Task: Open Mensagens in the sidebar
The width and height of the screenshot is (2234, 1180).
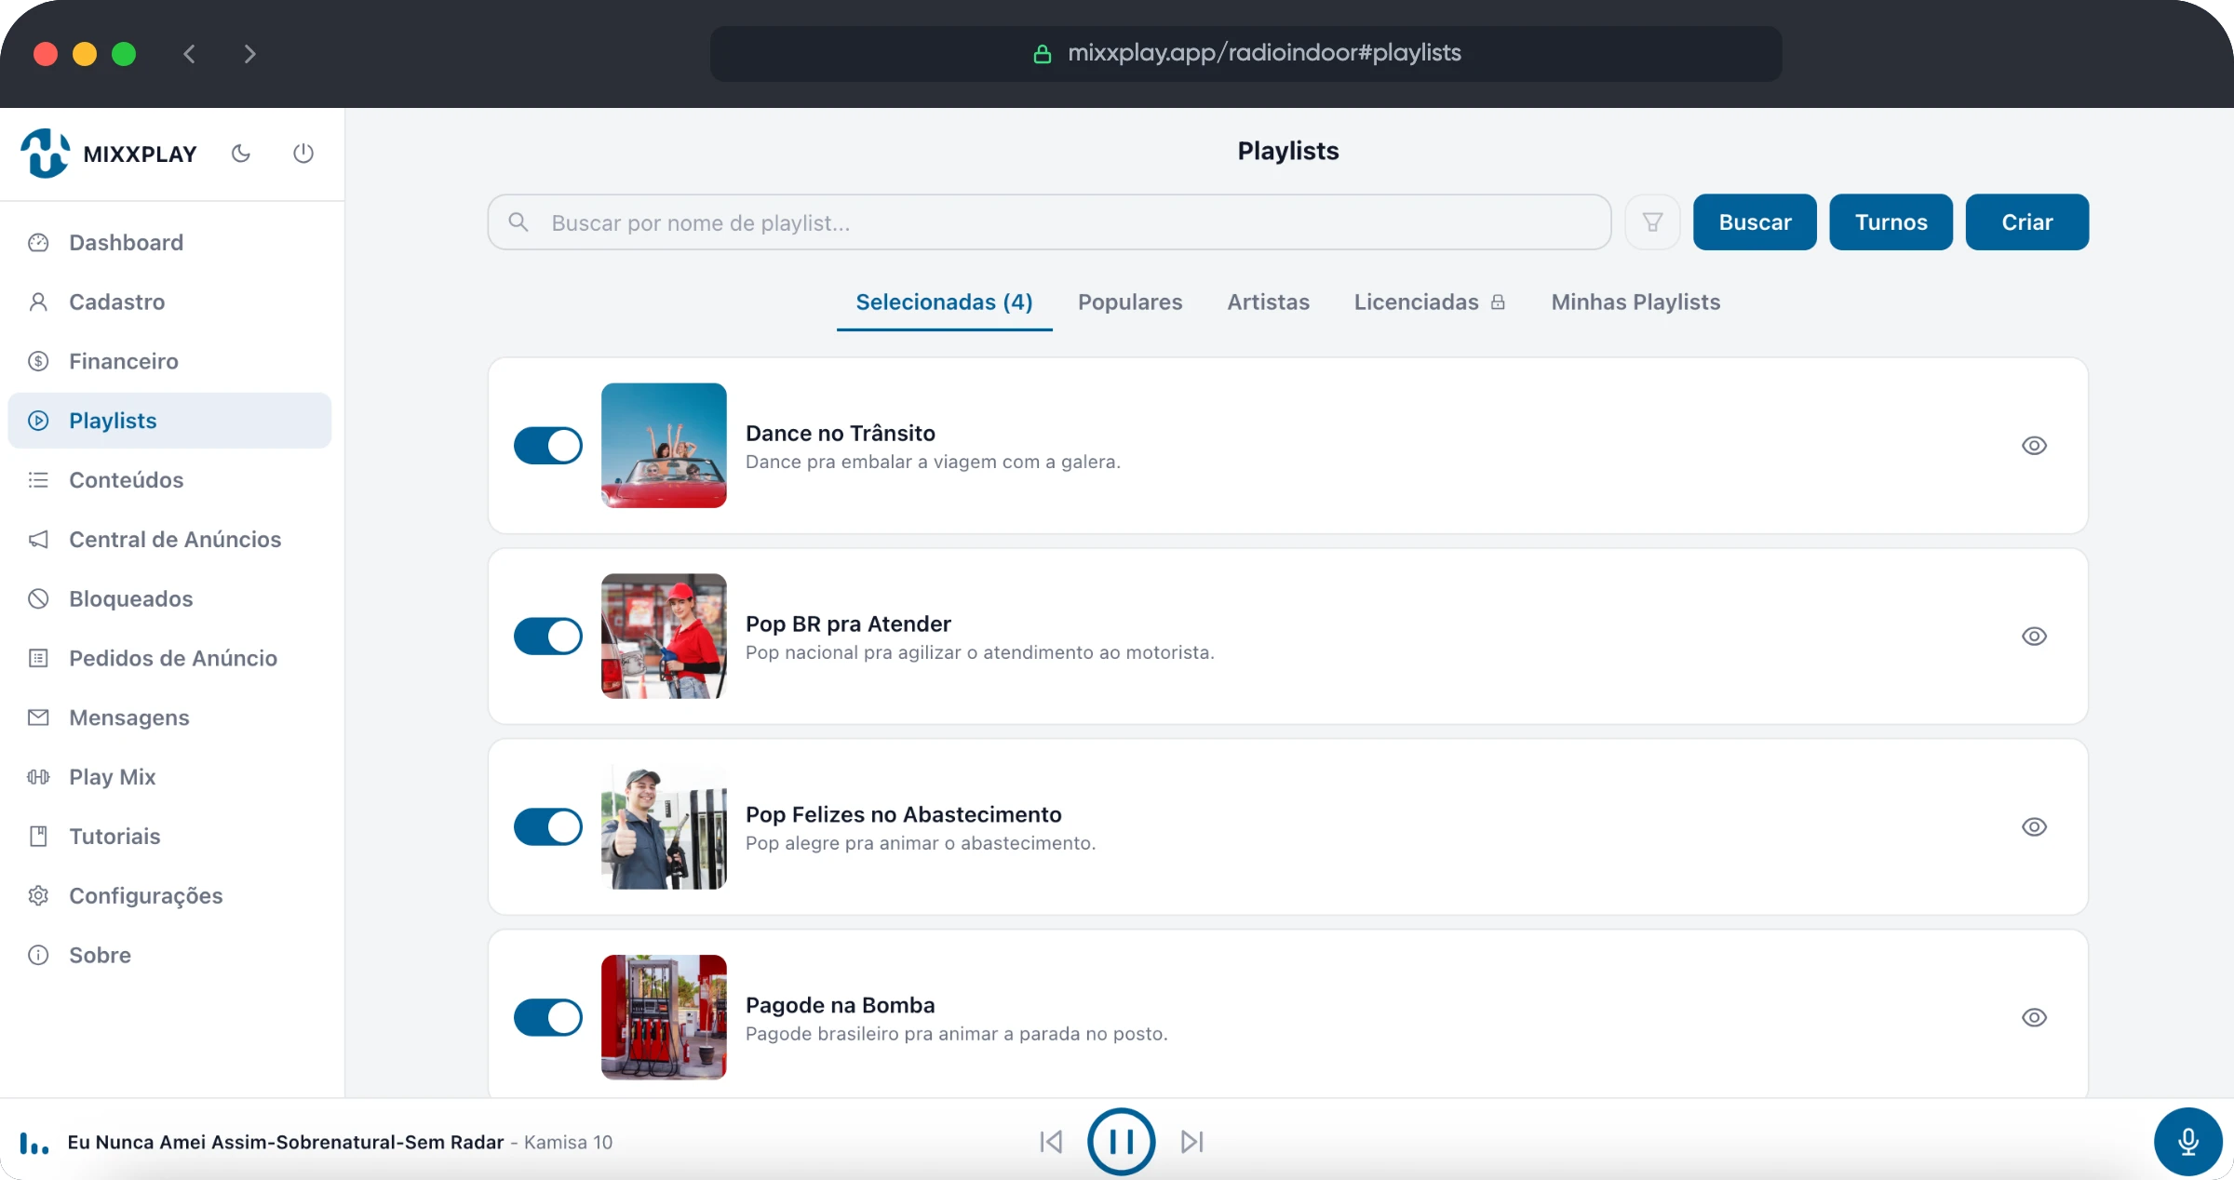Action: (x=169, y=717)
